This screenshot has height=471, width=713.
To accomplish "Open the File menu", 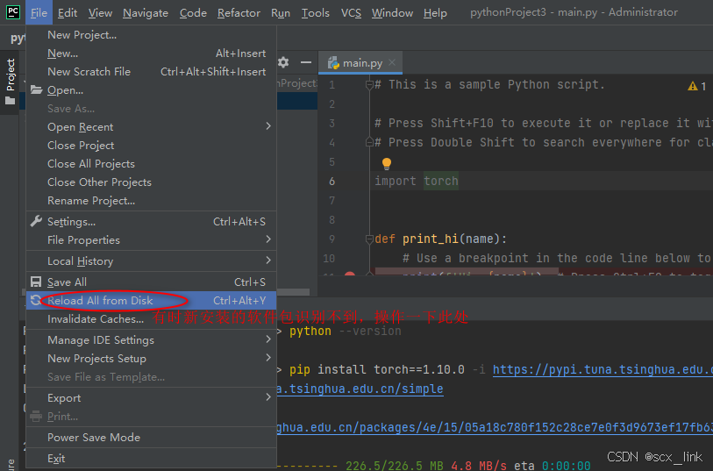I will point(39,13).
